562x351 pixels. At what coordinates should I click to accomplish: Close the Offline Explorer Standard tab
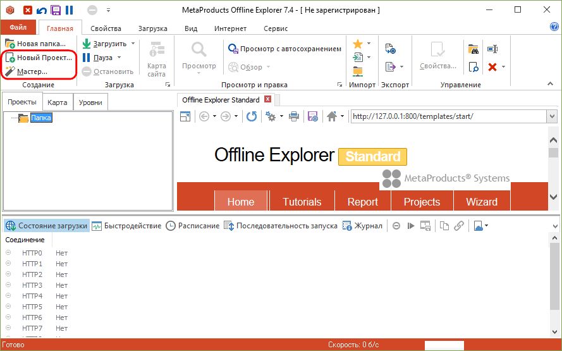pos(268,99)
